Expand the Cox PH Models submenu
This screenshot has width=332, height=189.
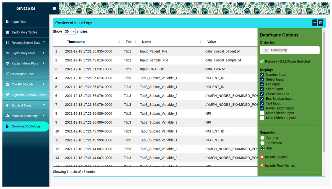(x=26, y=84)
